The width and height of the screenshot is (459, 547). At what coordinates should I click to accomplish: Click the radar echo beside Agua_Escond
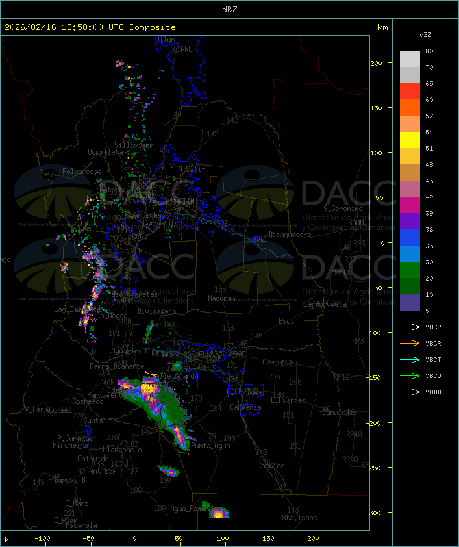pos(219,513)
